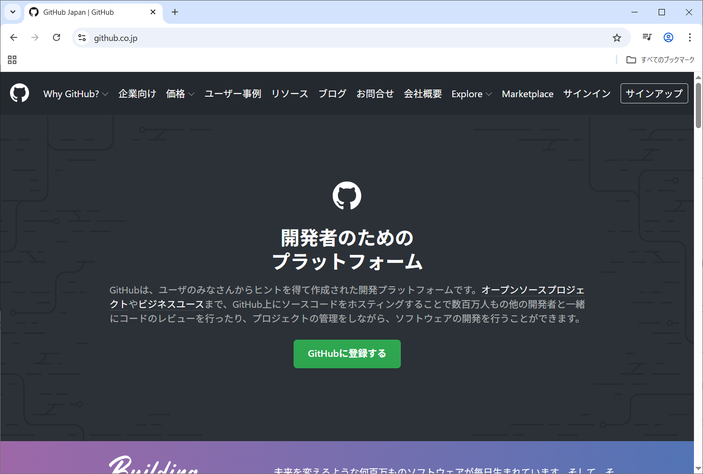Viewport: 703px width, 474px height.
Task: Open the media control icon in toolbar
Action: point(647,38)
